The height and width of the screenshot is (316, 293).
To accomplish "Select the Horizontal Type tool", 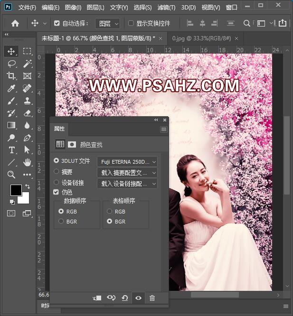I will 11,150.
